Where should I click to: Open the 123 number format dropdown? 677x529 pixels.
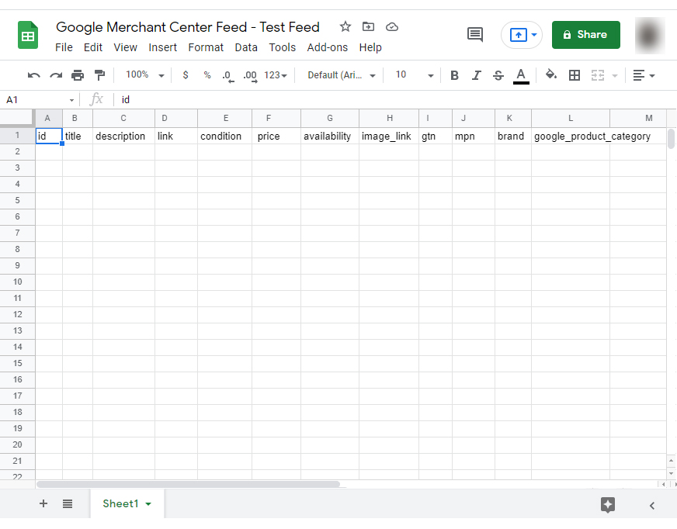[276, 75]
